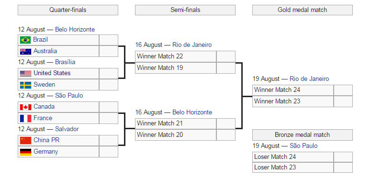371x179 pixels.
Task: Click the Brazil flag icon
Action: click(x=25, y=40)
